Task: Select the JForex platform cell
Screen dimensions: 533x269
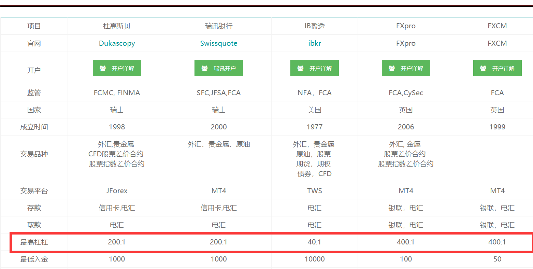Action: [x=117, y=191]
